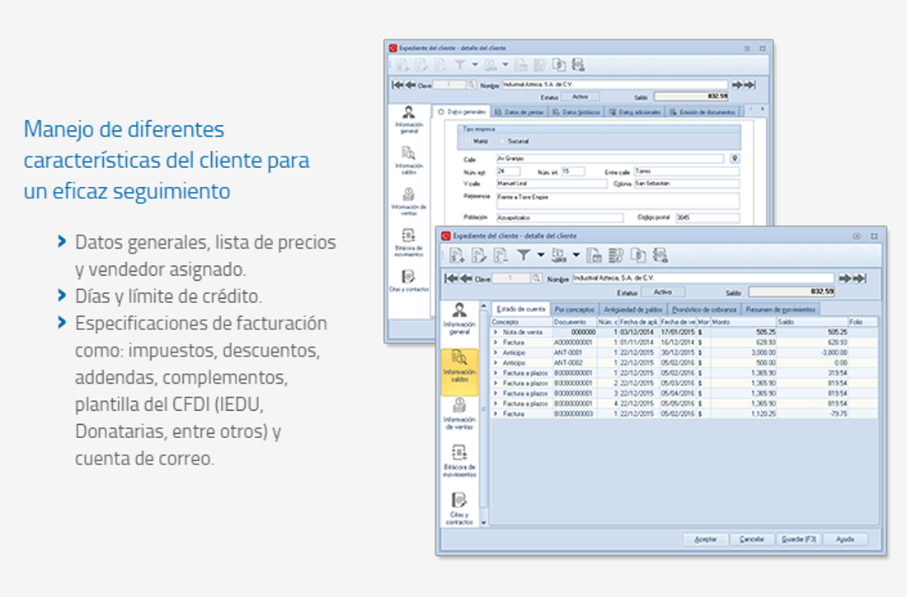
Task: Click the filter funnel icon in front window
Action: (524, 255)
